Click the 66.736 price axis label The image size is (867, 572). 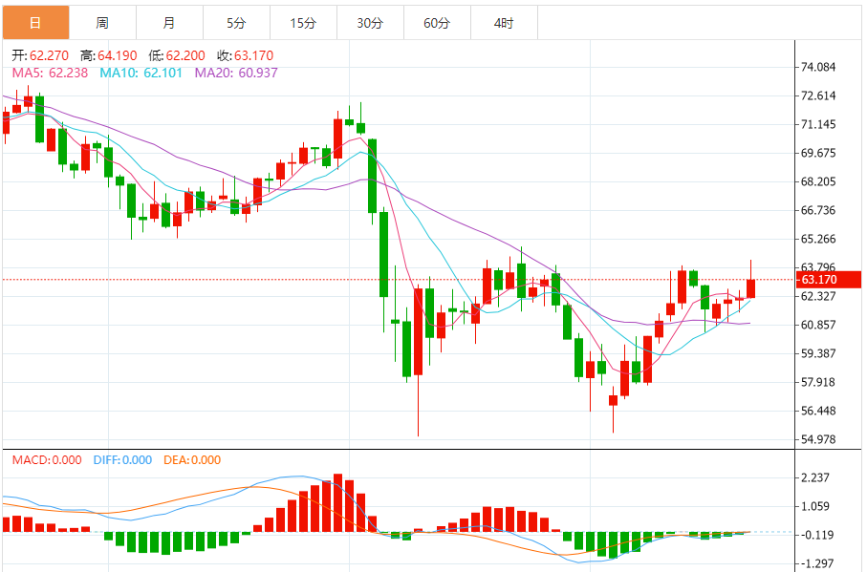818,210
